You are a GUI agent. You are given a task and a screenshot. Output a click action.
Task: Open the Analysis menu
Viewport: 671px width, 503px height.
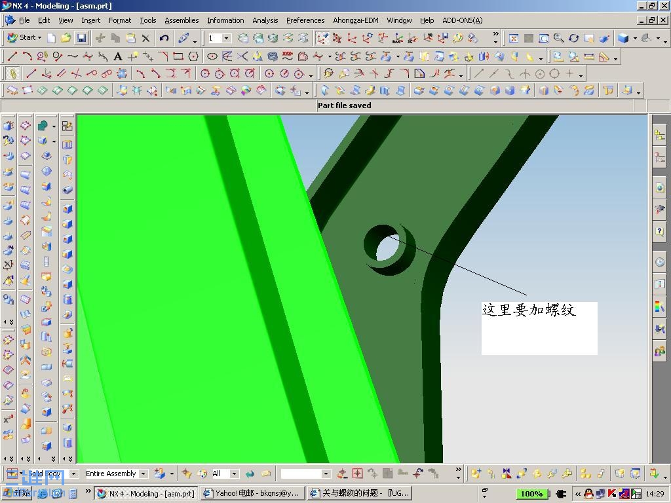[265, 20]
